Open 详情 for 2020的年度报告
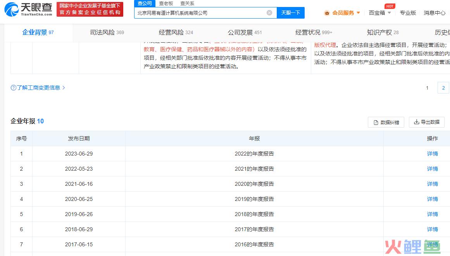Viewport: 450px width, 256px height. [x=433, y=184]
